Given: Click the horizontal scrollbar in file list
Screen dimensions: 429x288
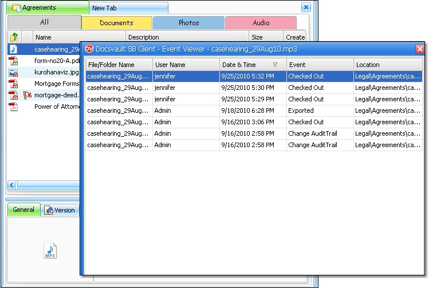Looking at the screenshot, I should coord(48,186).
